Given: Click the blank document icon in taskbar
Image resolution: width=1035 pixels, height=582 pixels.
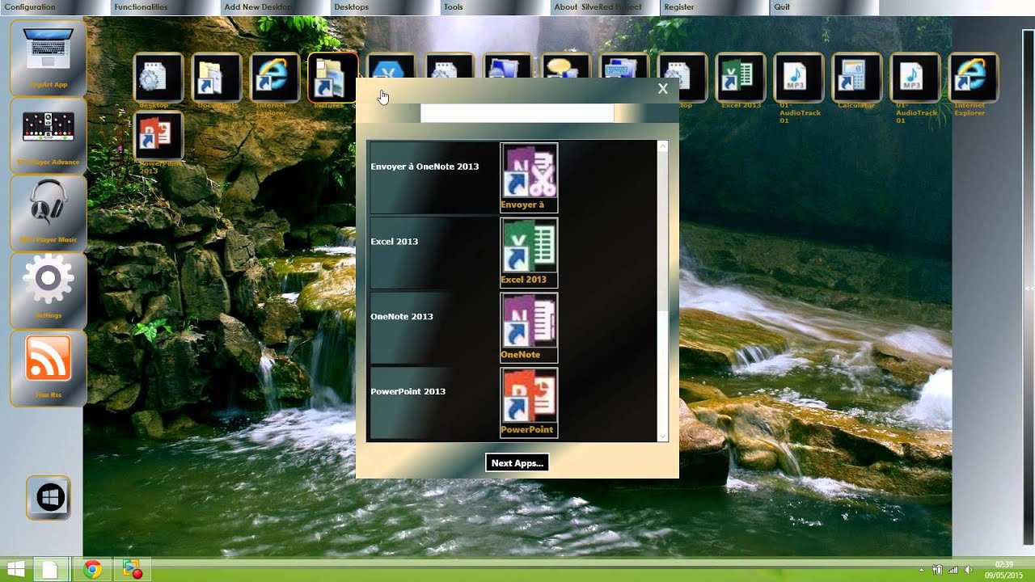Looking at the screenshot, I should point(51,570).
